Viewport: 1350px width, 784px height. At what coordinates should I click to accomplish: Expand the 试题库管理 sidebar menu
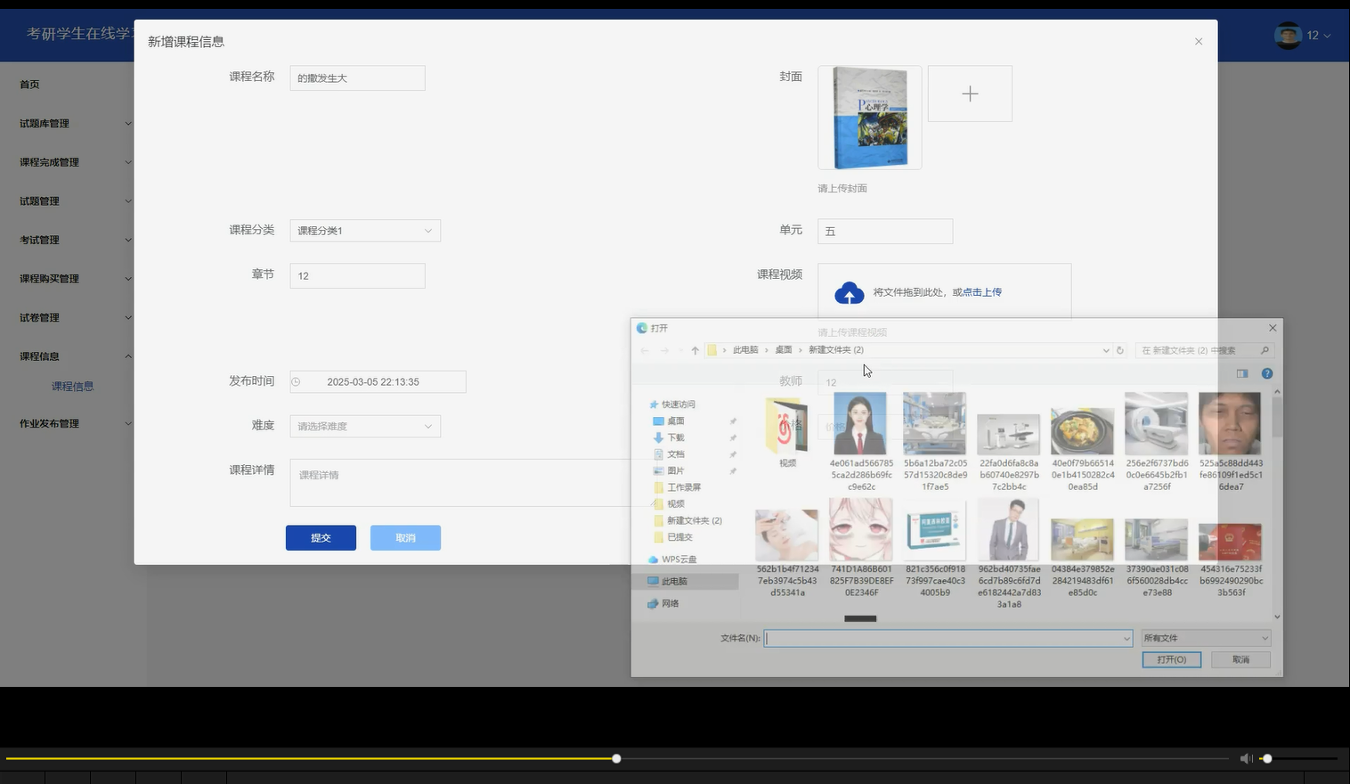pyautogui.click(x=75, y=123)
